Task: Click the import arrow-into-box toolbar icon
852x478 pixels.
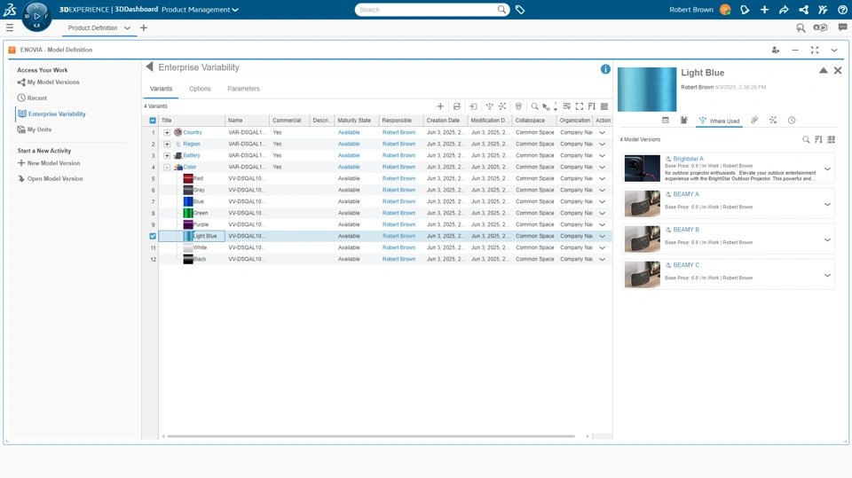Action: 473,106
